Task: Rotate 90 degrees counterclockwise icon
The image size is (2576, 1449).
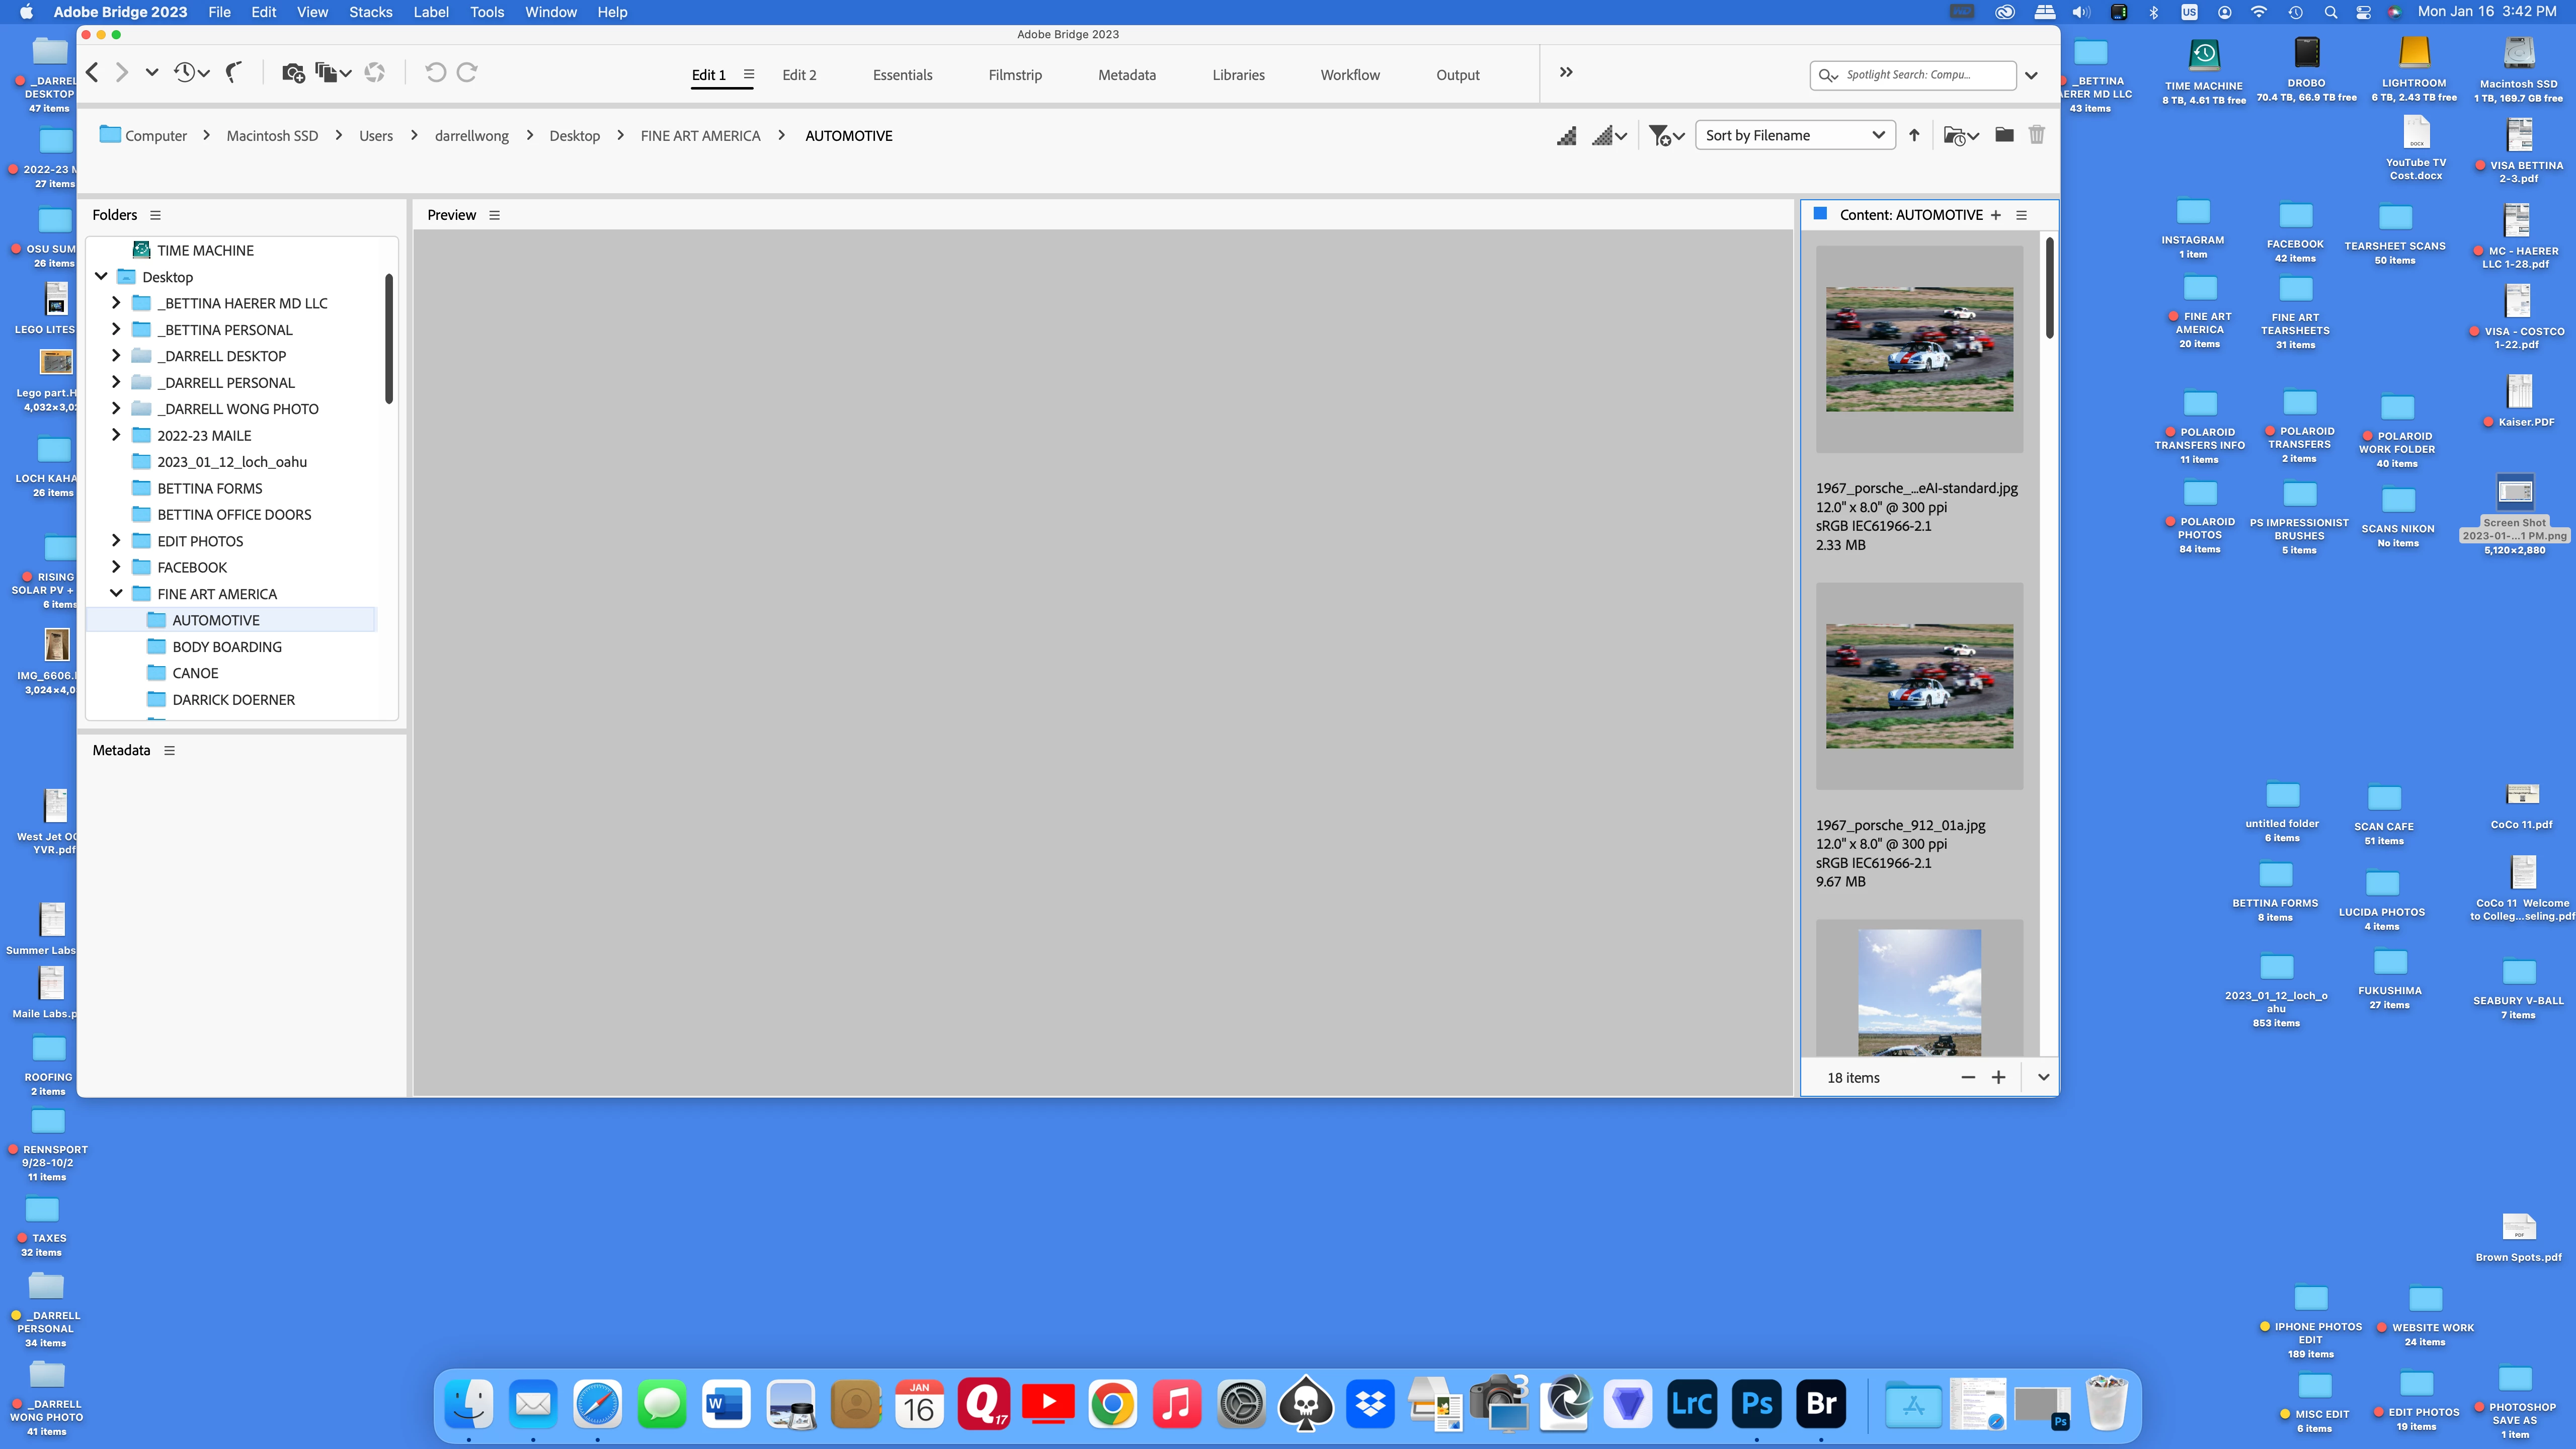Action: point(435,72)
